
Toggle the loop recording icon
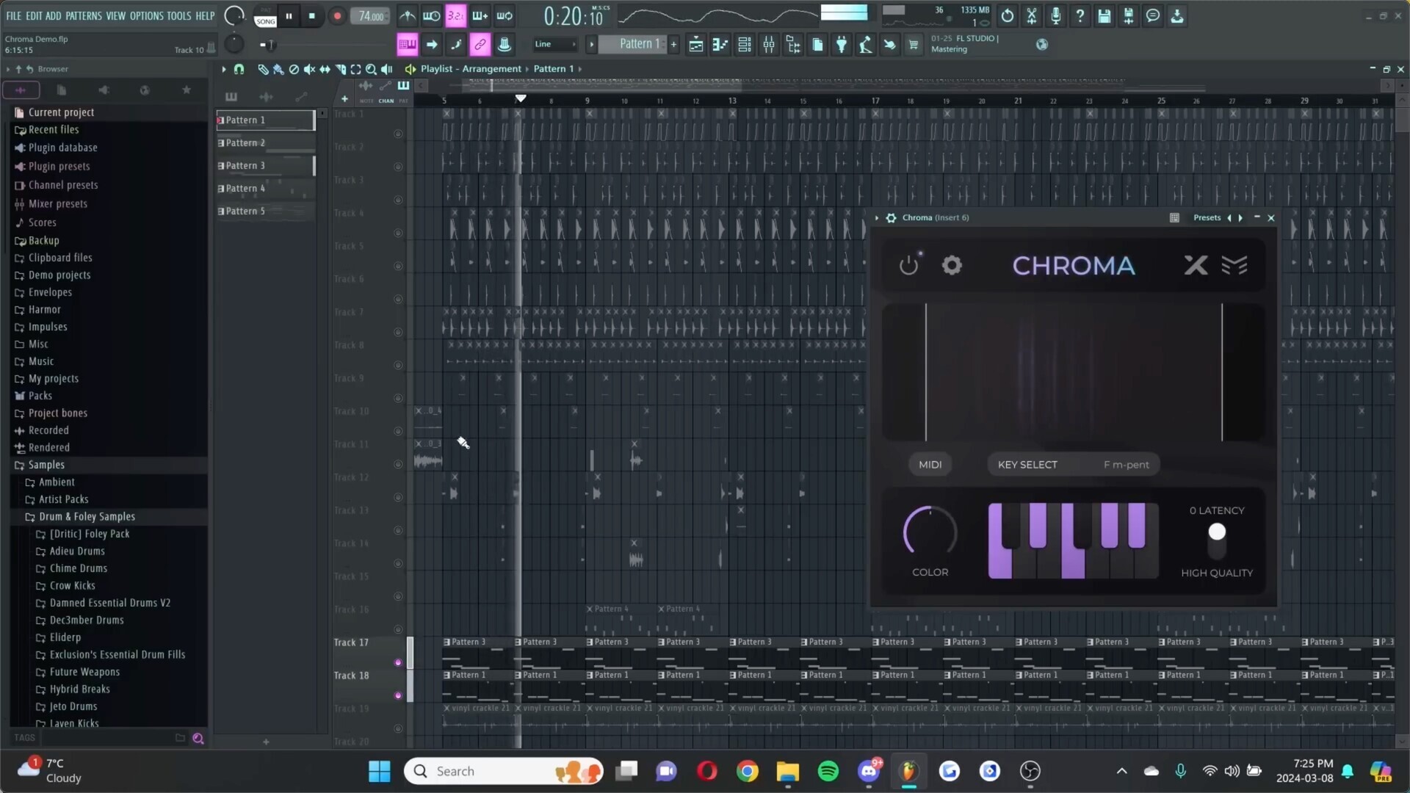(505, 15)
